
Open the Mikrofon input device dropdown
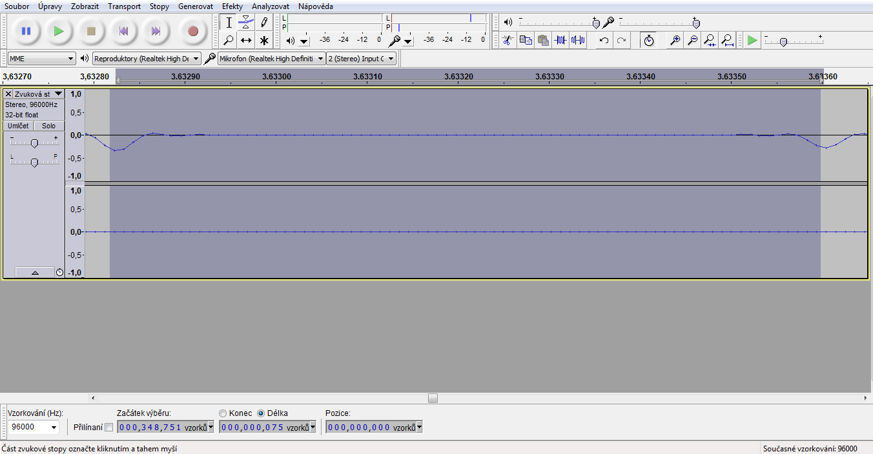[x=271, y=59]
